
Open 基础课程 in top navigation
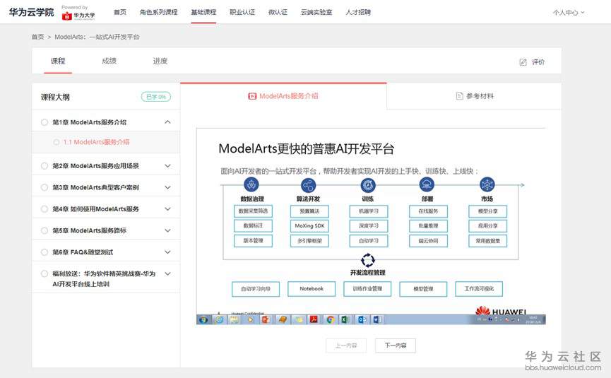click(203, 12)
